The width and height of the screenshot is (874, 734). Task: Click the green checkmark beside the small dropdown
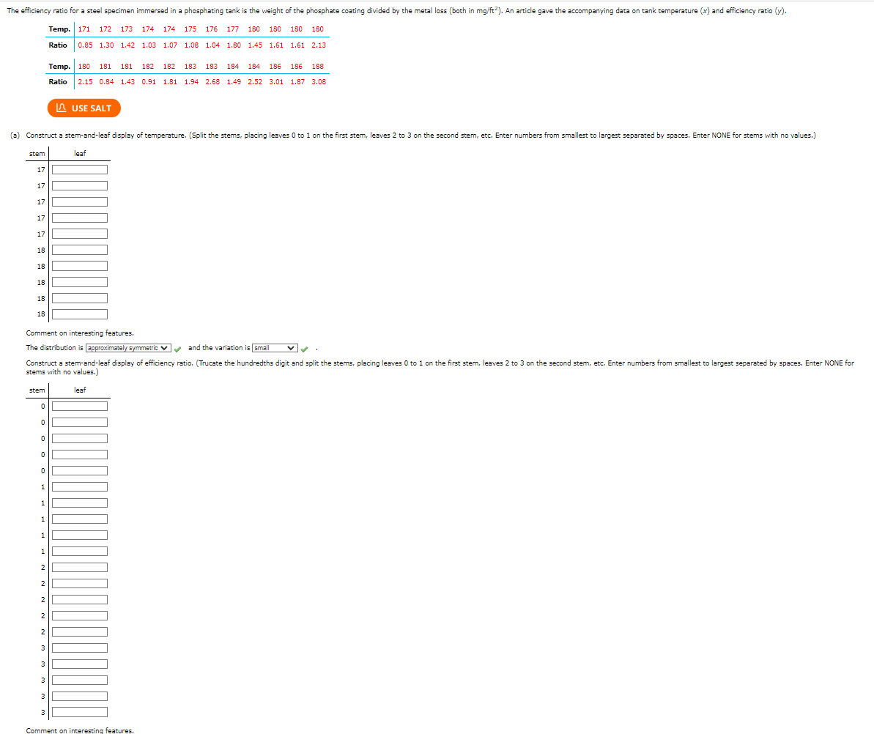tap(305, 349)
